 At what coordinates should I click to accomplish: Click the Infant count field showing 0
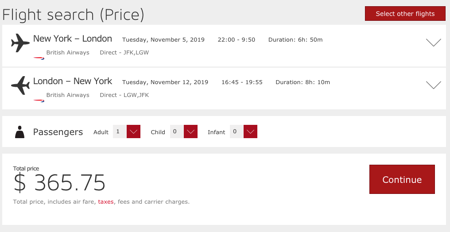click(x=236, y=131)
